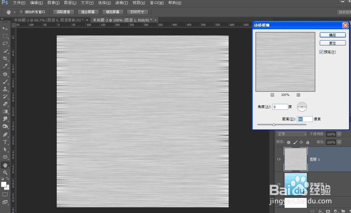Select the Brush tool

click(5, 82)
